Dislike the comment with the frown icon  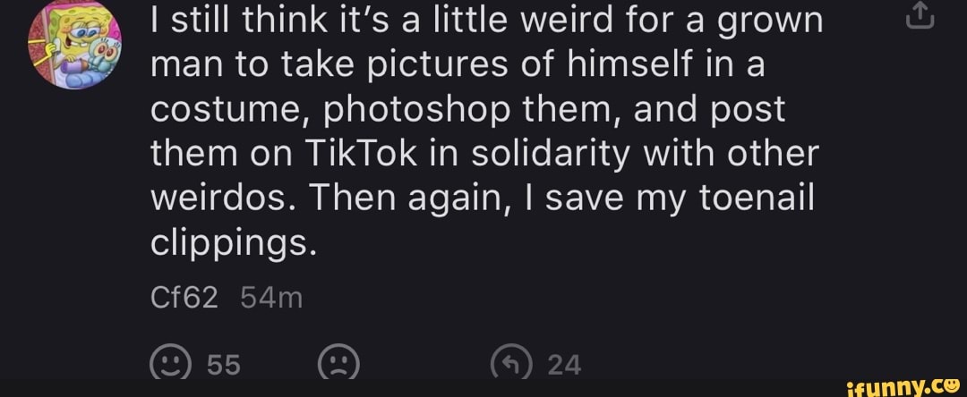(x=339, y=364)
